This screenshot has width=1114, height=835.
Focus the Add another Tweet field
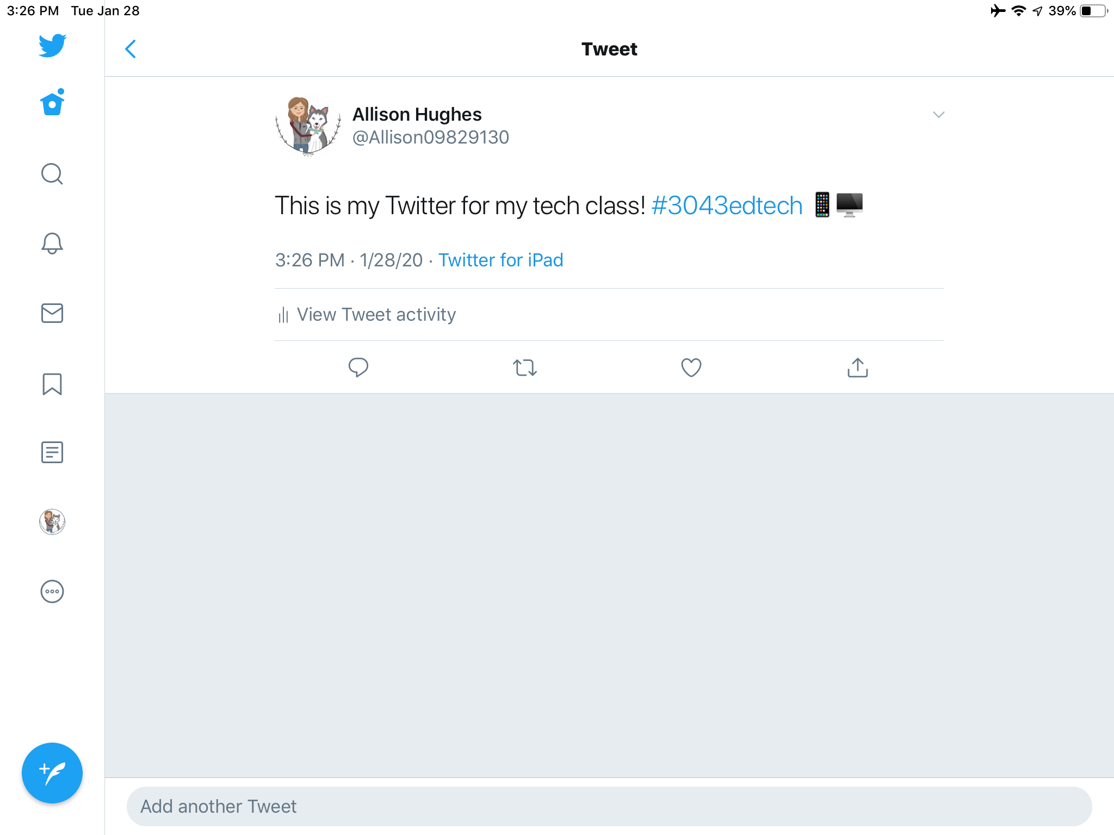tap(609, 806)
